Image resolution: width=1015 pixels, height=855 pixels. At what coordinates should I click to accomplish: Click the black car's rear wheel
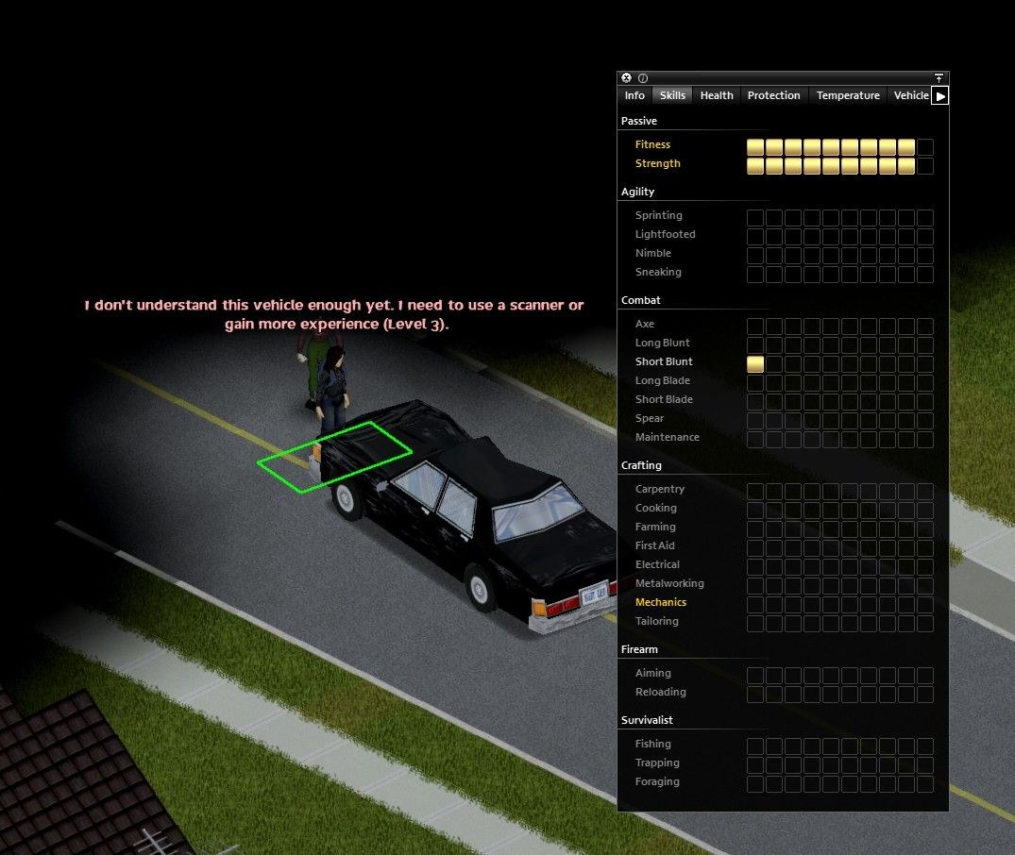tap(480, 590)
